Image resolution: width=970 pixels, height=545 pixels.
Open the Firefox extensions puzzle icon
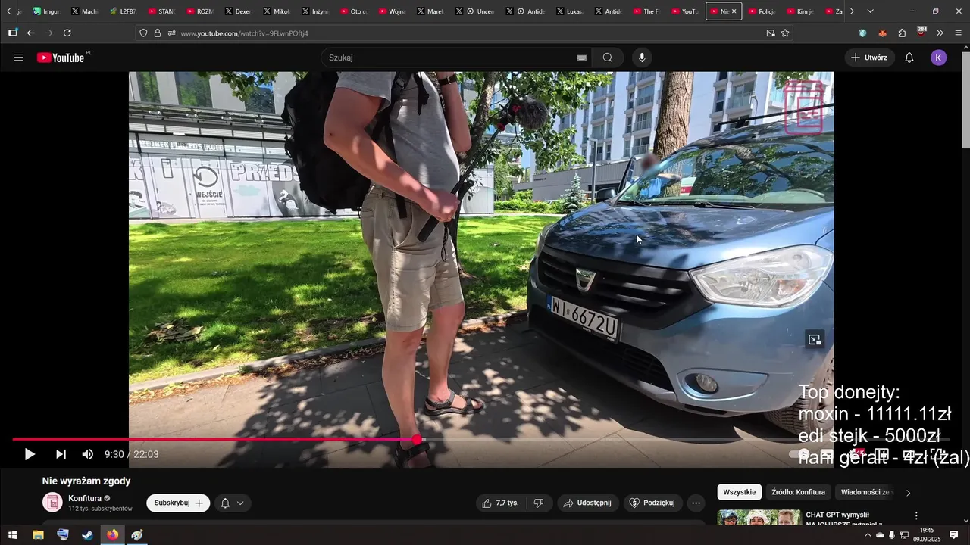[x=902, y=33]
